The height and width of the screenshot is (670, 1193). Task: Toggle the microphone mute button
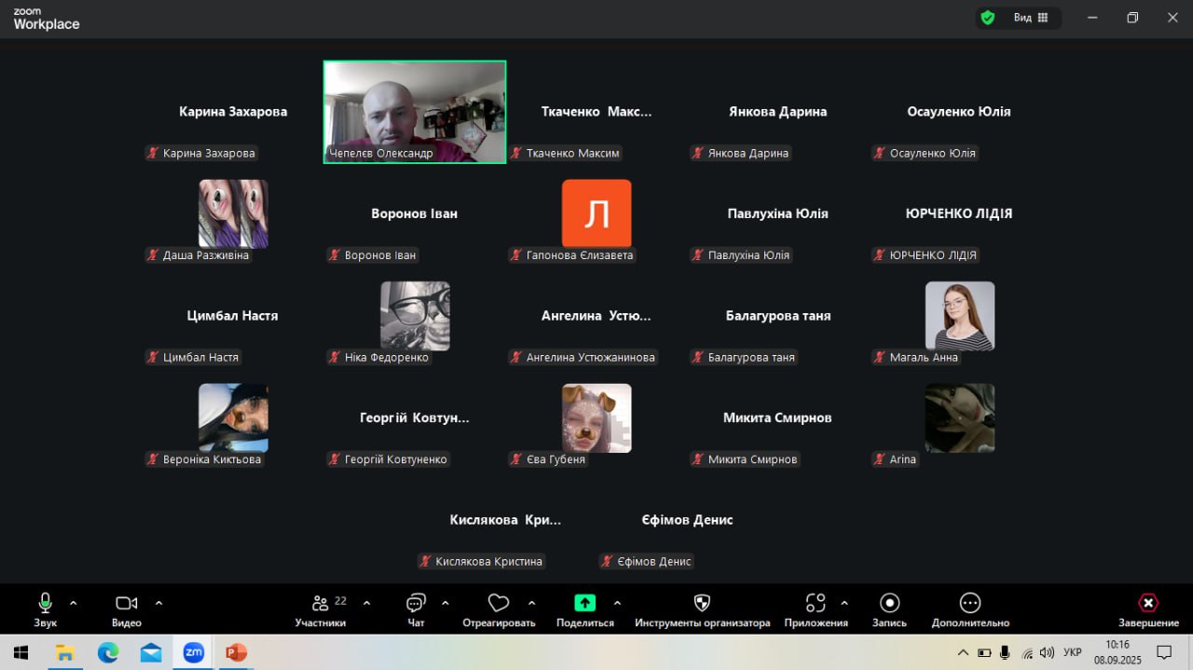(45, 603)
